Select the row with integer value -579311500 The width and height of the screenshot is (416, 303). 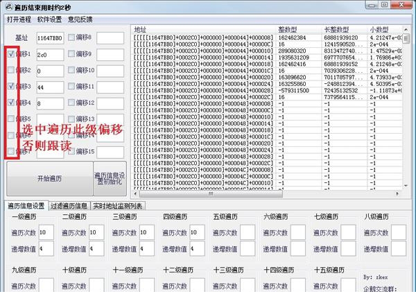(267, 90)
